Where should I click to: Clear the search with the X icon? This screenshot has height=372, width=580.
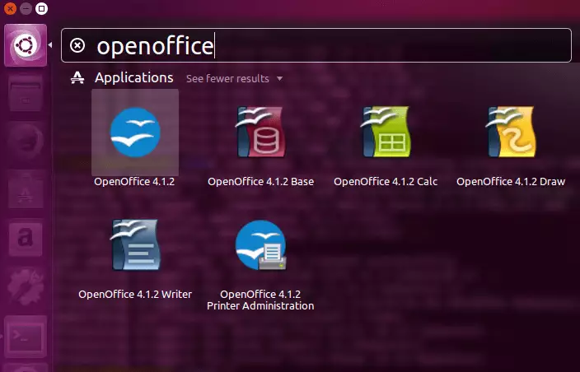77,46
